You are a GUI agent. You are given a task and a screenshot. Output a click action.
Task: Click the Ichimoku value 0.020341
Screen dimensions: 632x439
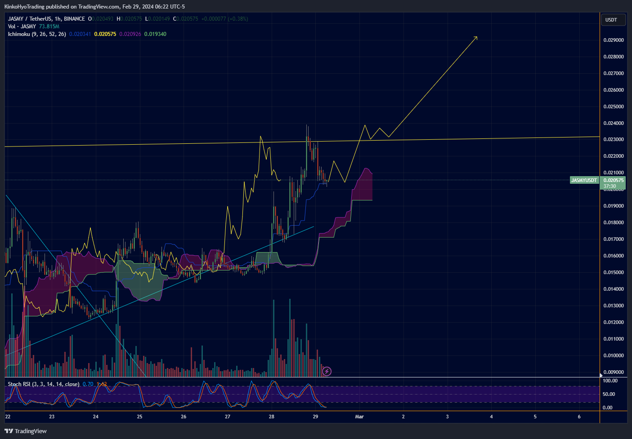click(80, 34)
